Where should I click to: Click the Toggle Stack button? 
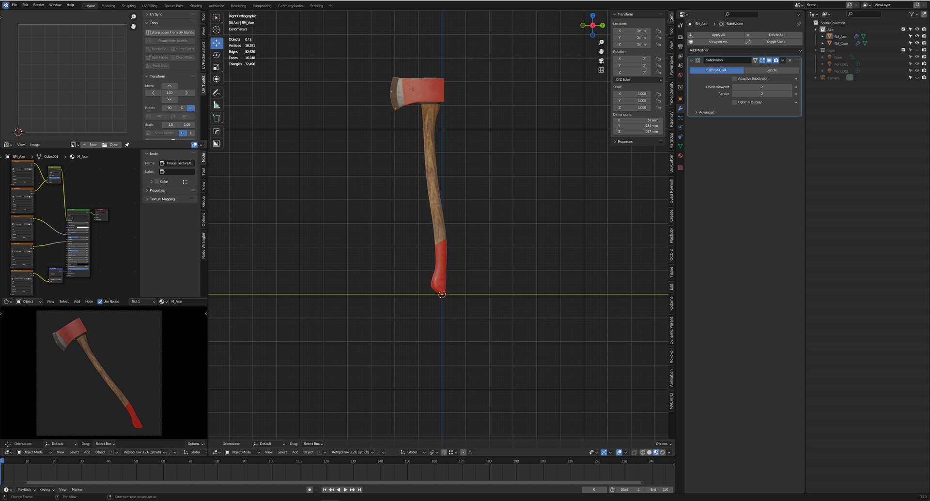coord(773,42)
